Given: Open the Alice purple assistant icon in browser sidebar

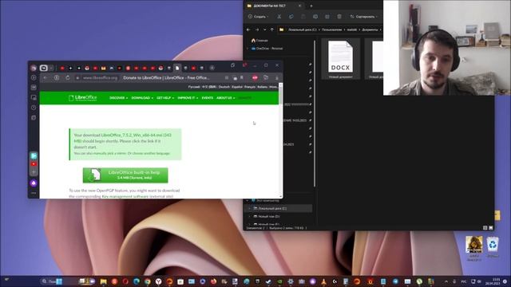Looking at the screenshot, I should point(34,183).
